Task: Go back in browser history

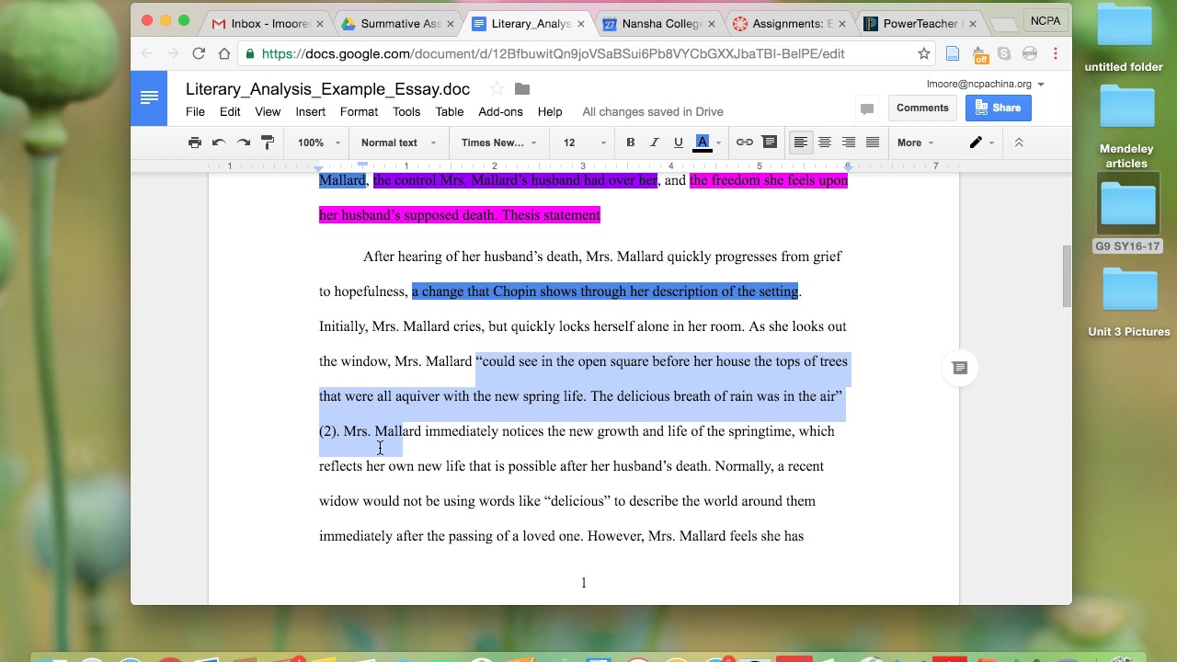Action: (147, 53)
